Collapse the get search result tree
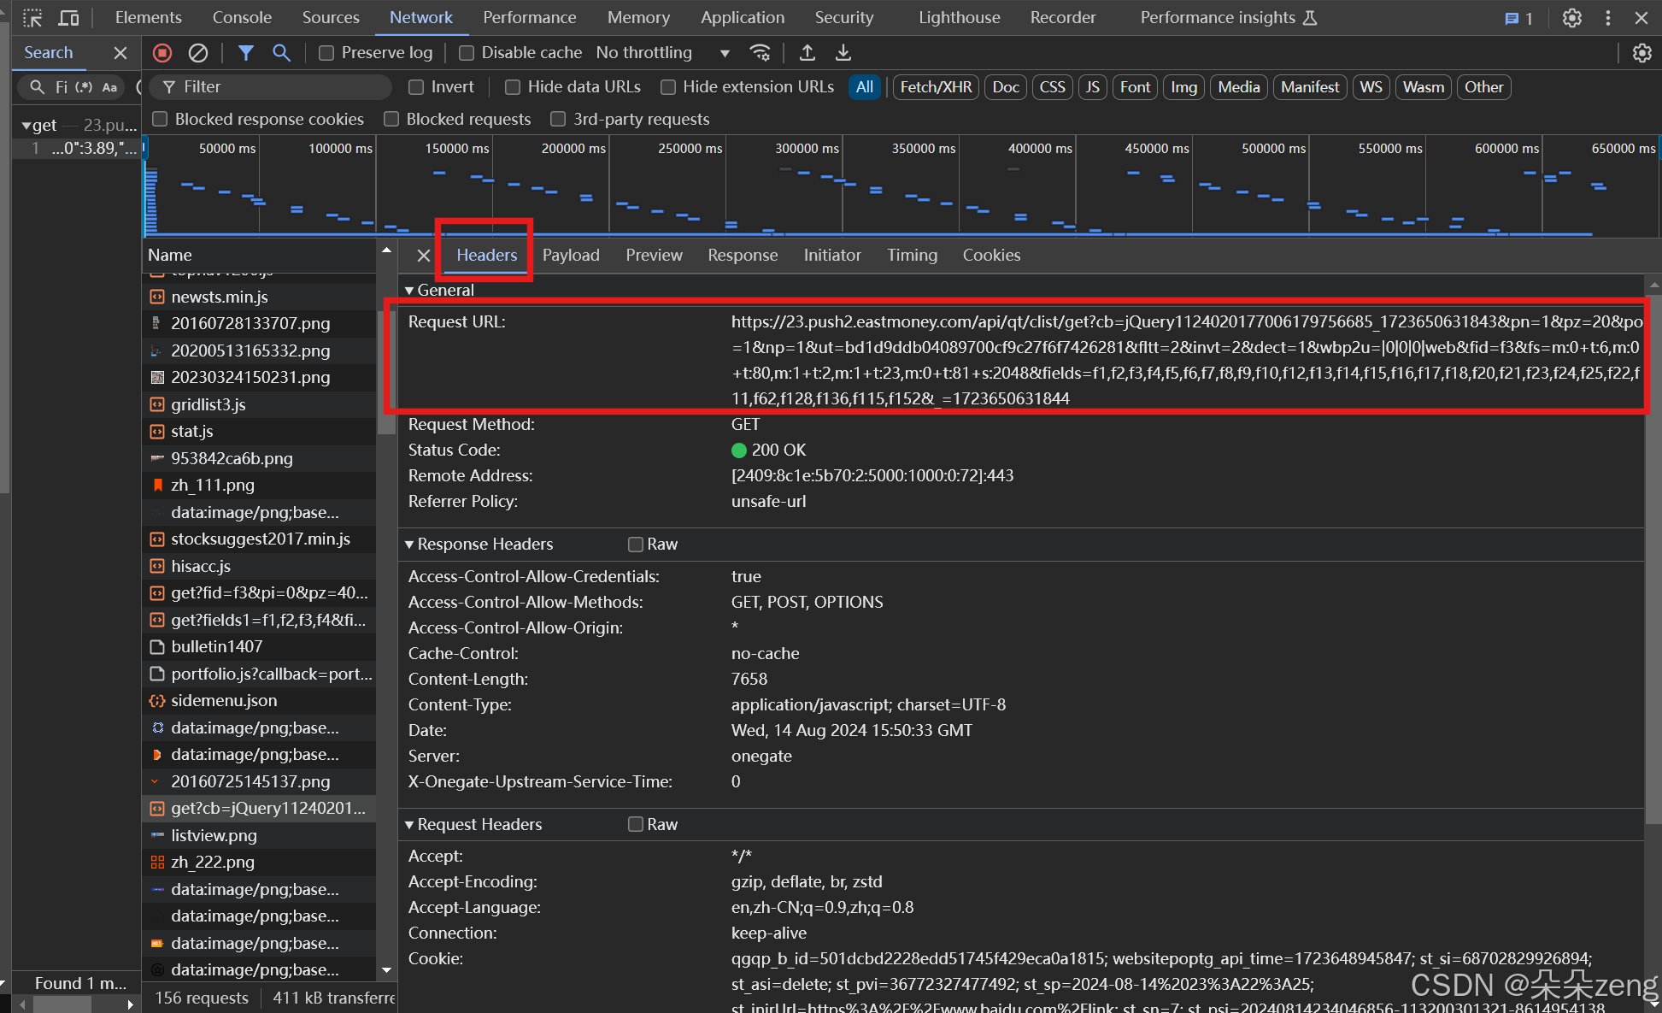This screenshot has width=1662, height=1013. coord(26,126)
